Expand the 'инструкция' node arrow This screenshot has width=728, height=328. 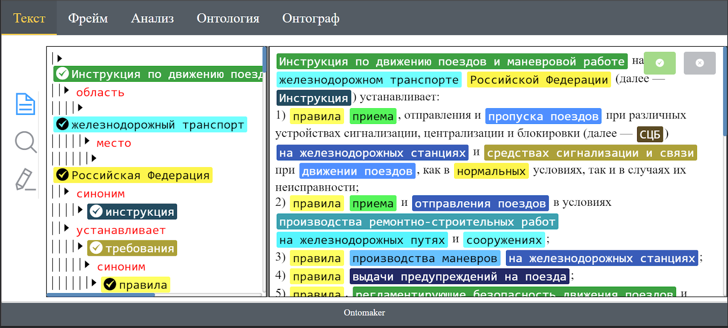coord(80,209)
